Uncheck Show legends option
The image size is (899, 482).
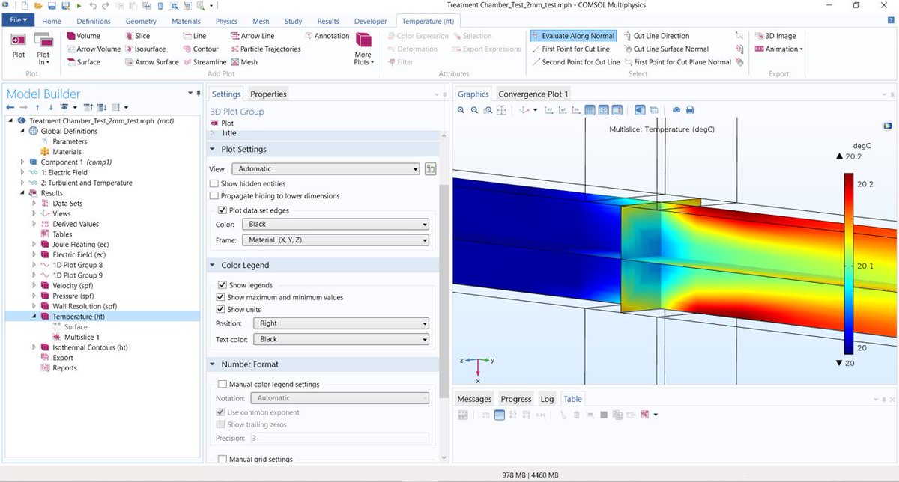coord(222,285)
